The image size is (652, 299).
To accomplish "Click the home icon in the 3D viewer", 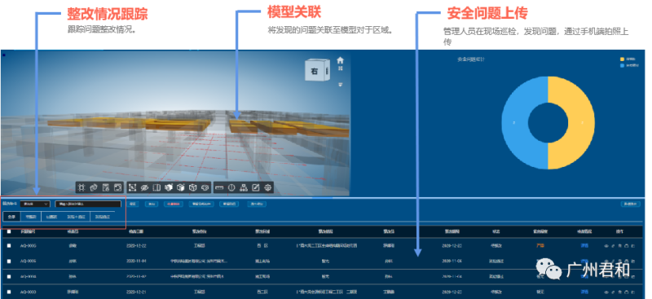I will [x=340, y=60].
